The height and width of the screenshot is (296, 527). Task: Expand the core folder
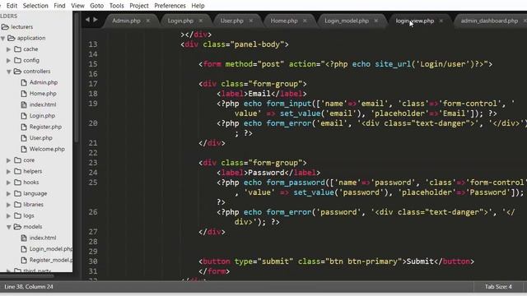(9, 160)
